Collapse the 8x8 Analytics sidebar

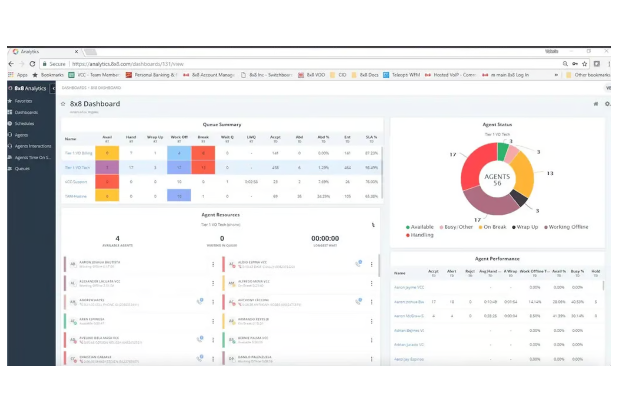53,88
